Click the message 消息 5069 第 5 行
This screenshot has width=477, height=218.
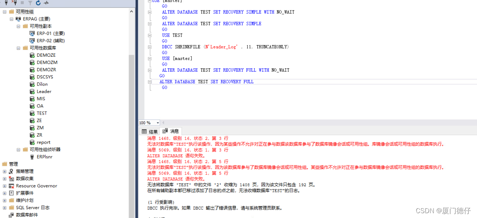(x=188, y=173)
